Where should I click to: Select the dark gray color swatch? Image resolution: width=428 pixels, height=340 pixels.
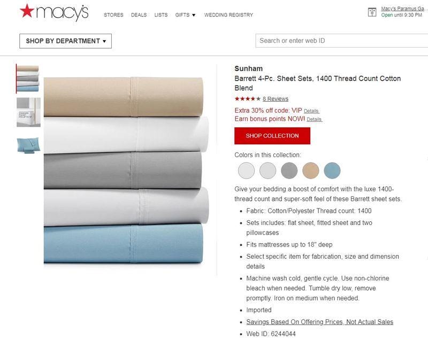(x=289, y=171)
